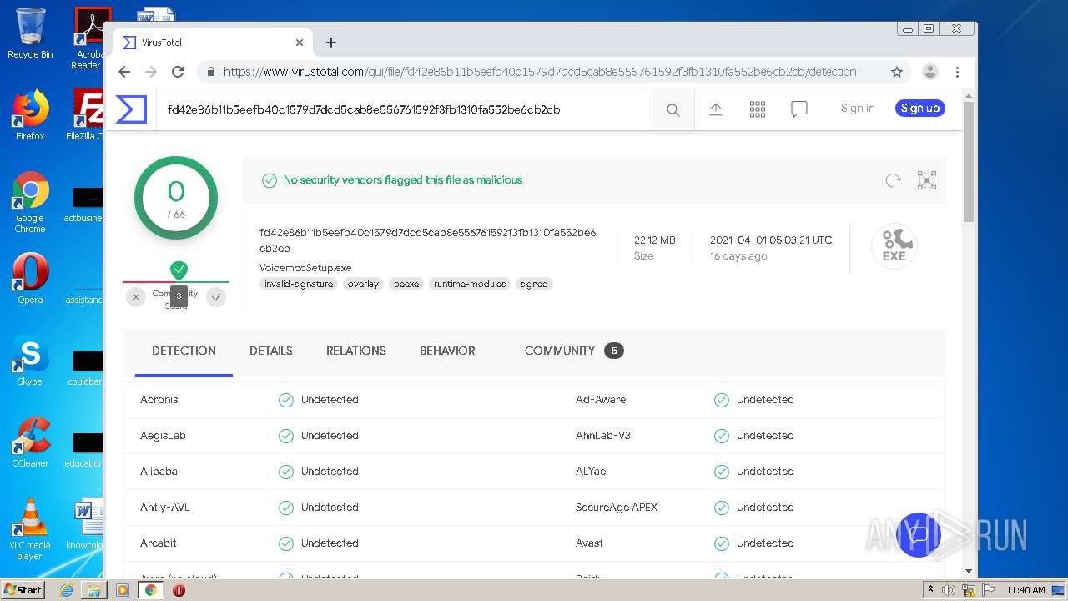Open the Opera desktop shortcut
This screenshot has width=1068, height=601.
30,278
